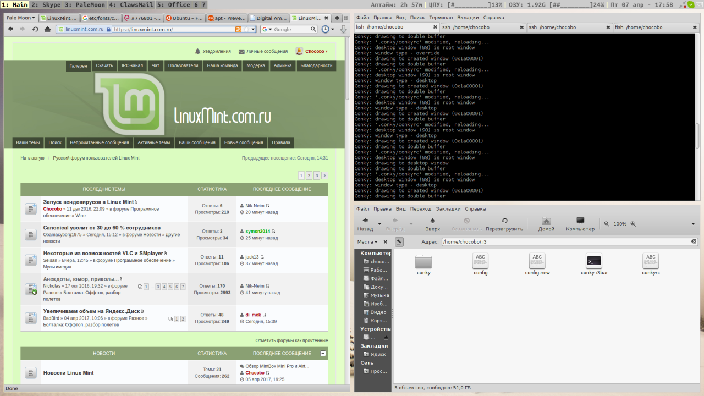Go back in Pale Moon browser

tap(10, 29)
